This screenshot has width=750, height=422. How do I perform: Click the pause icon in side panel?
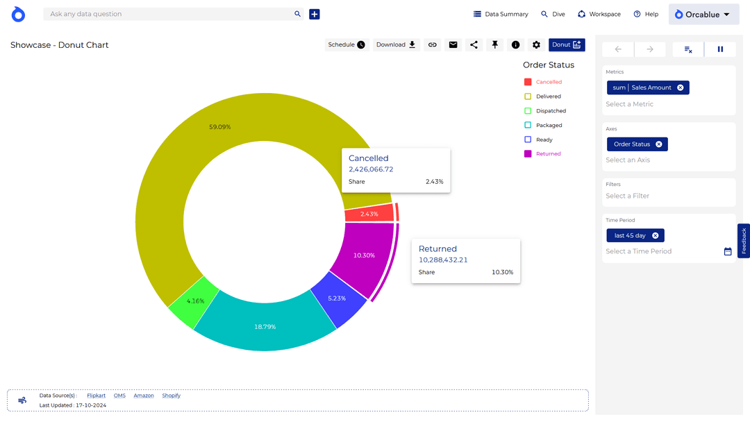pyautogui.click(x=720, y=49)
